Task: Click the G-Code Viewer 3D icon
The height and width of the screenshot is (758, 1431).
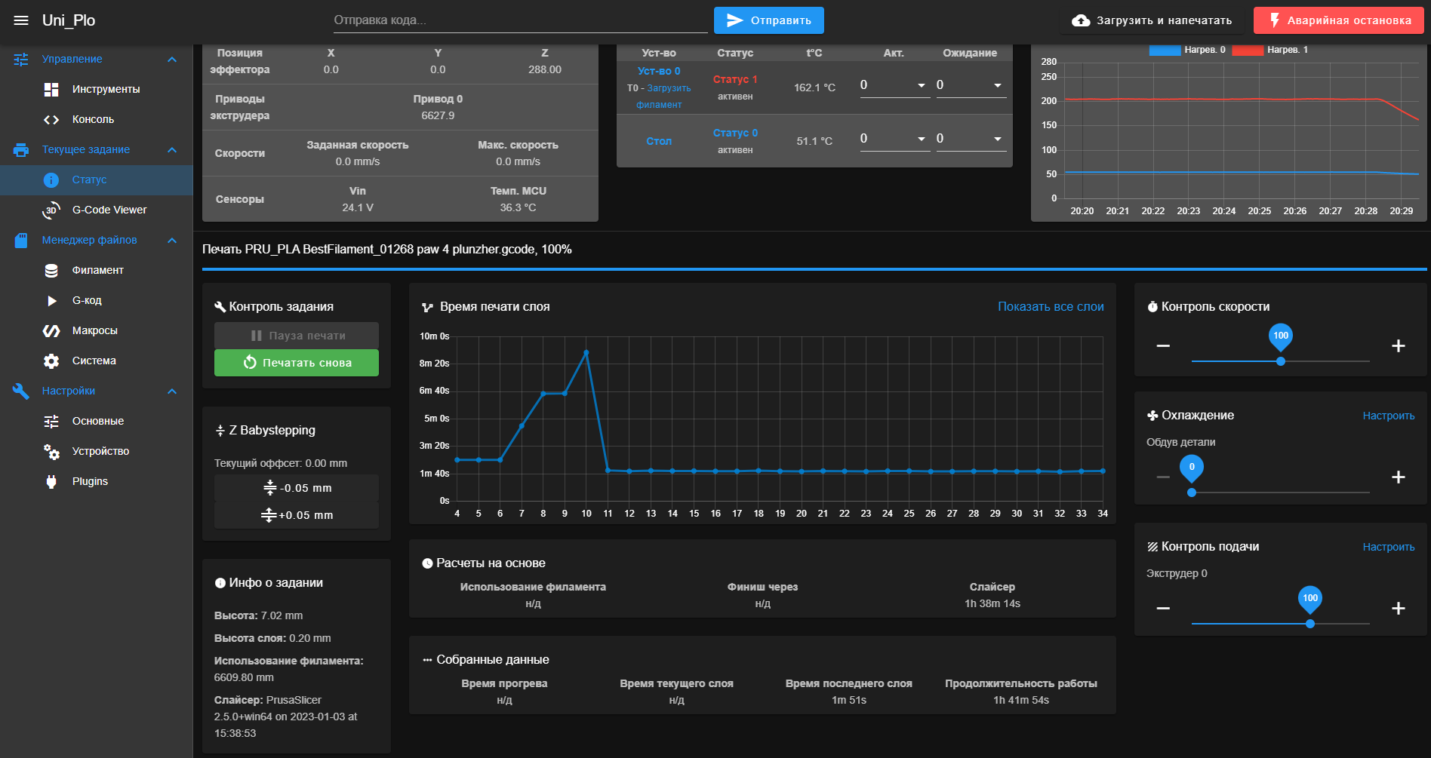Action: pos(51,210)
